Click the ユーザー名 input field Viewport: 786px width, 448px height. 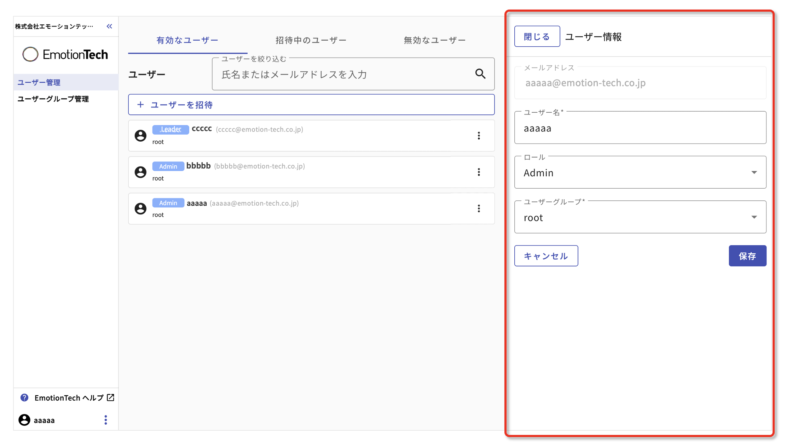click(x=640, y=128)
